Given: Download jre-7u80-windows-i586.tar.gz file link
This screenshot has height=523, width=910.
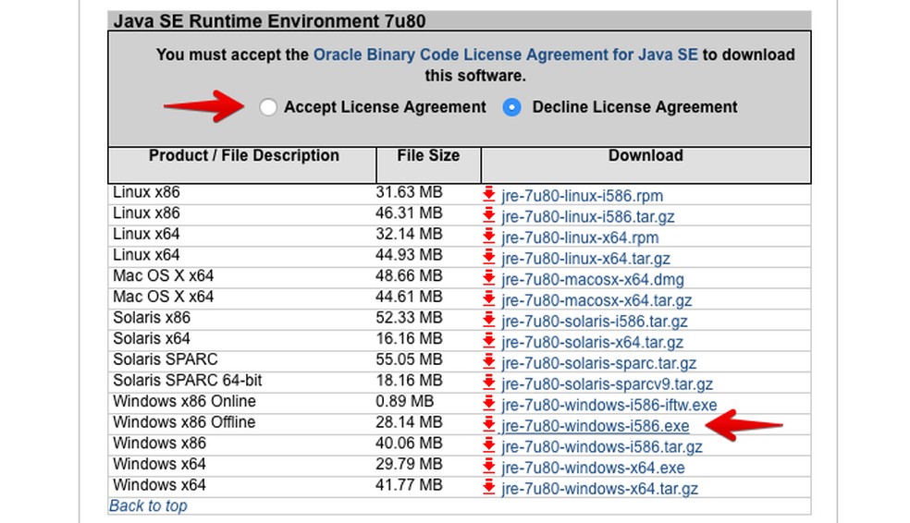Looking at the screenshot, I should click(601, 447).
